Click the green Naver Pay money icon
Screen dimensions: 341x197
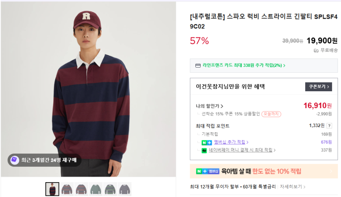coord(205,150)
